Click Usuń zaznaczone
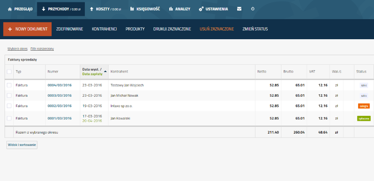Viewport: 374px width, 181px height. 217,29
